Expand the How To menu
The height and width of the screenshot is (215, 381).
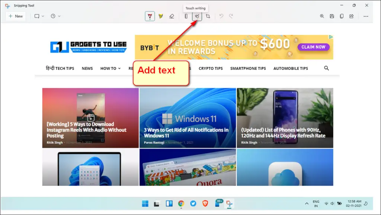111,68
